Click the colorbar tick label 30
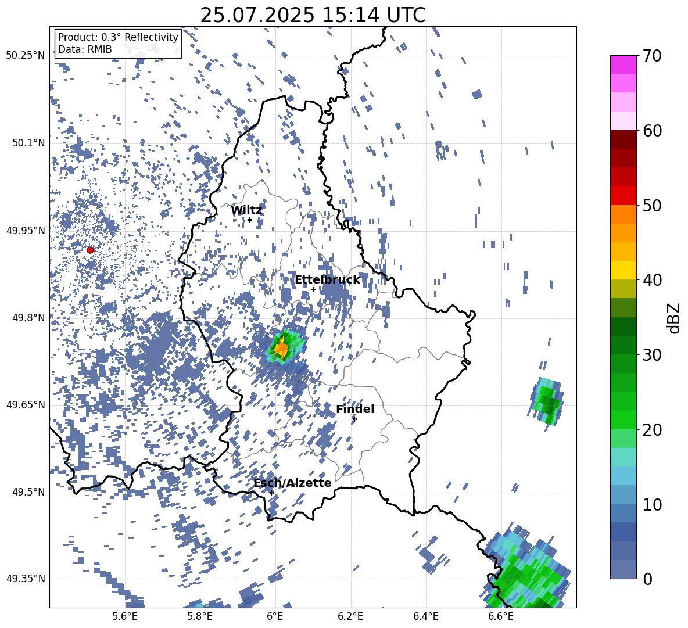The image size is (688, 628). [x=653, y=355]
